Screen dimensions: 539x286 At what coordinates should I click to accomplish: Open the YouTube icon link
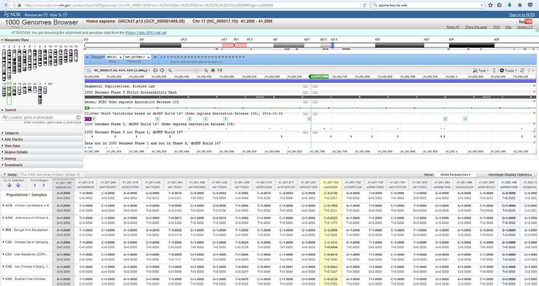(x=525, y=22)
